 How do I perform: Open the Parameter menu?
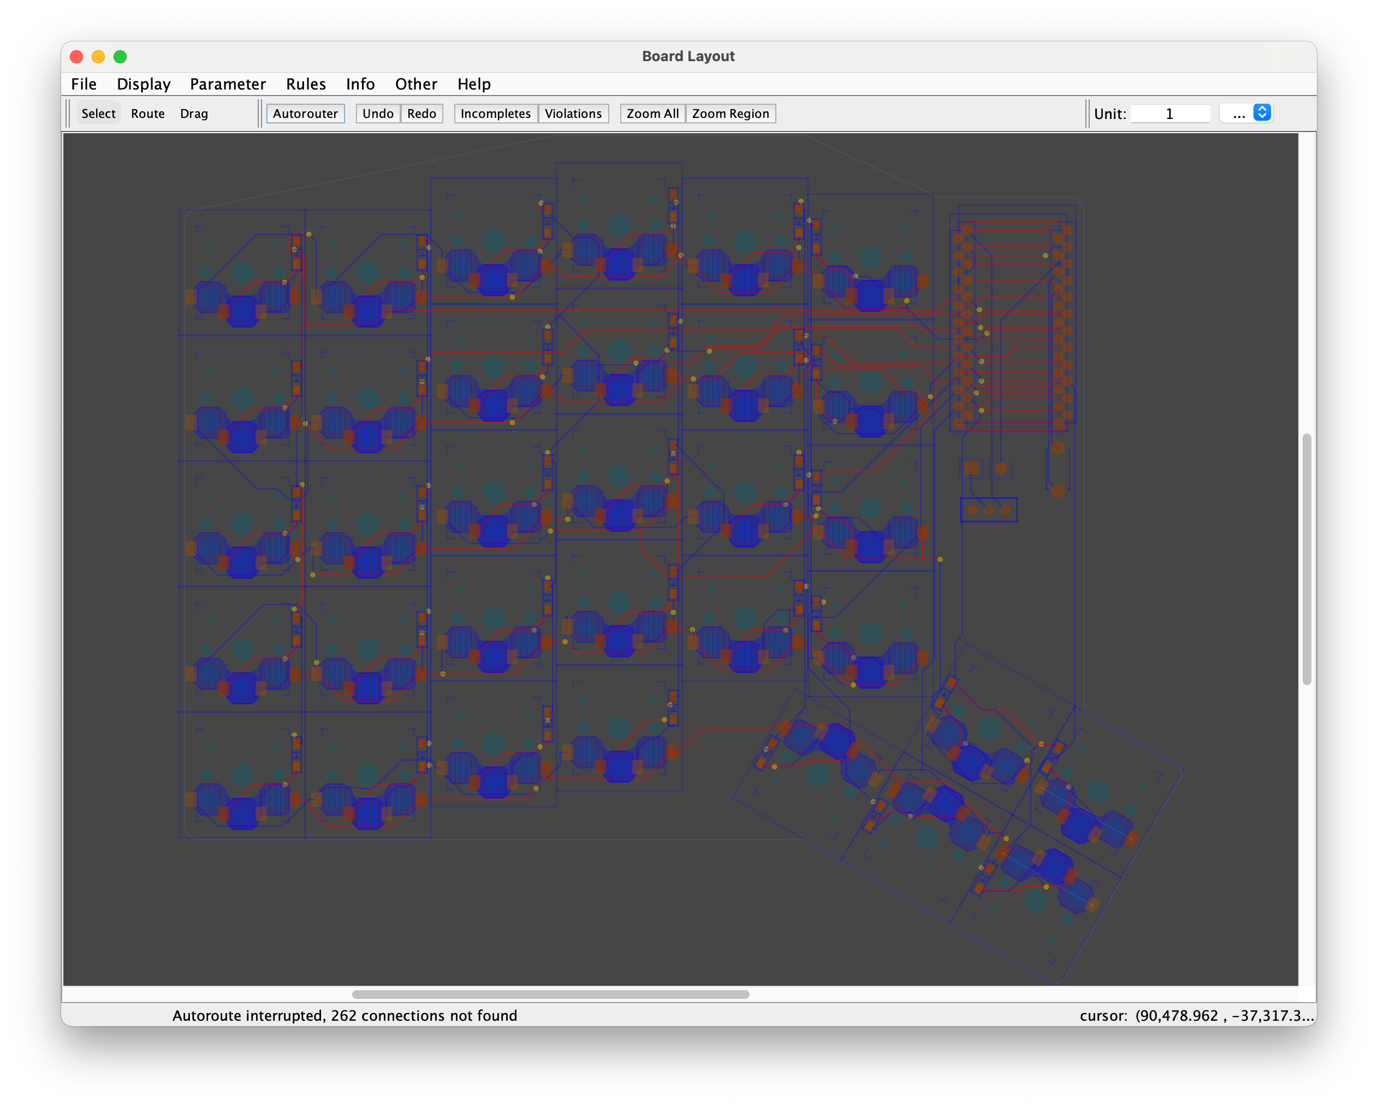tap(228, 84)
